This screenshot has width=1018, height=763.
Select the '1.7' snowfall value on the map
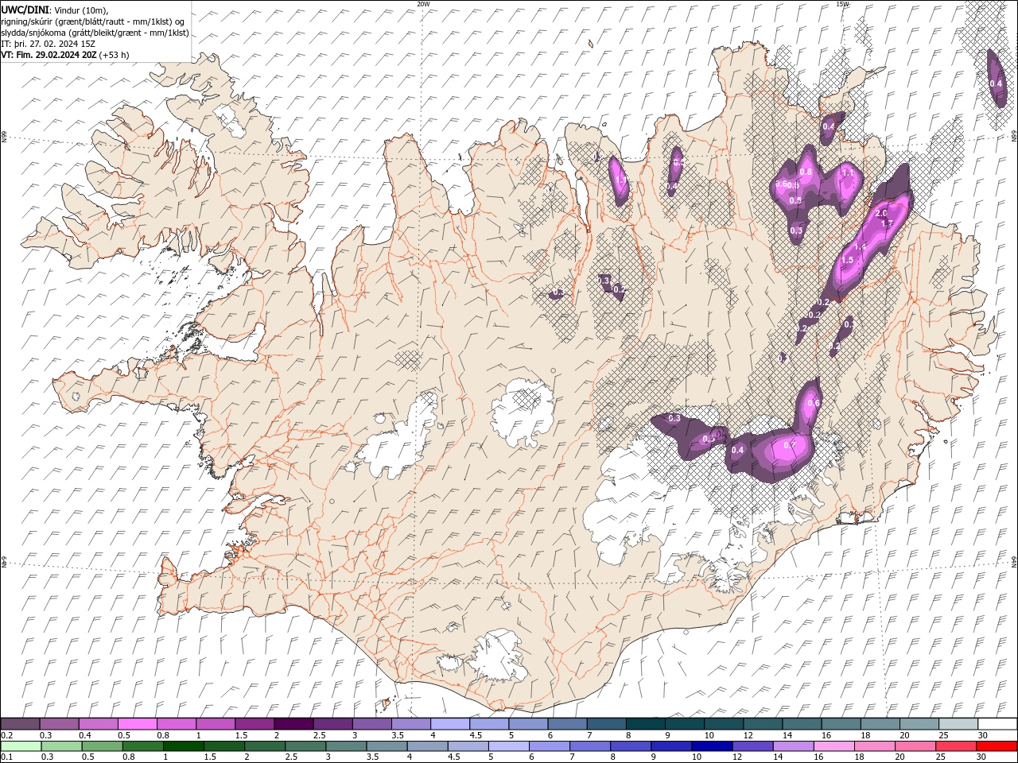888,223
